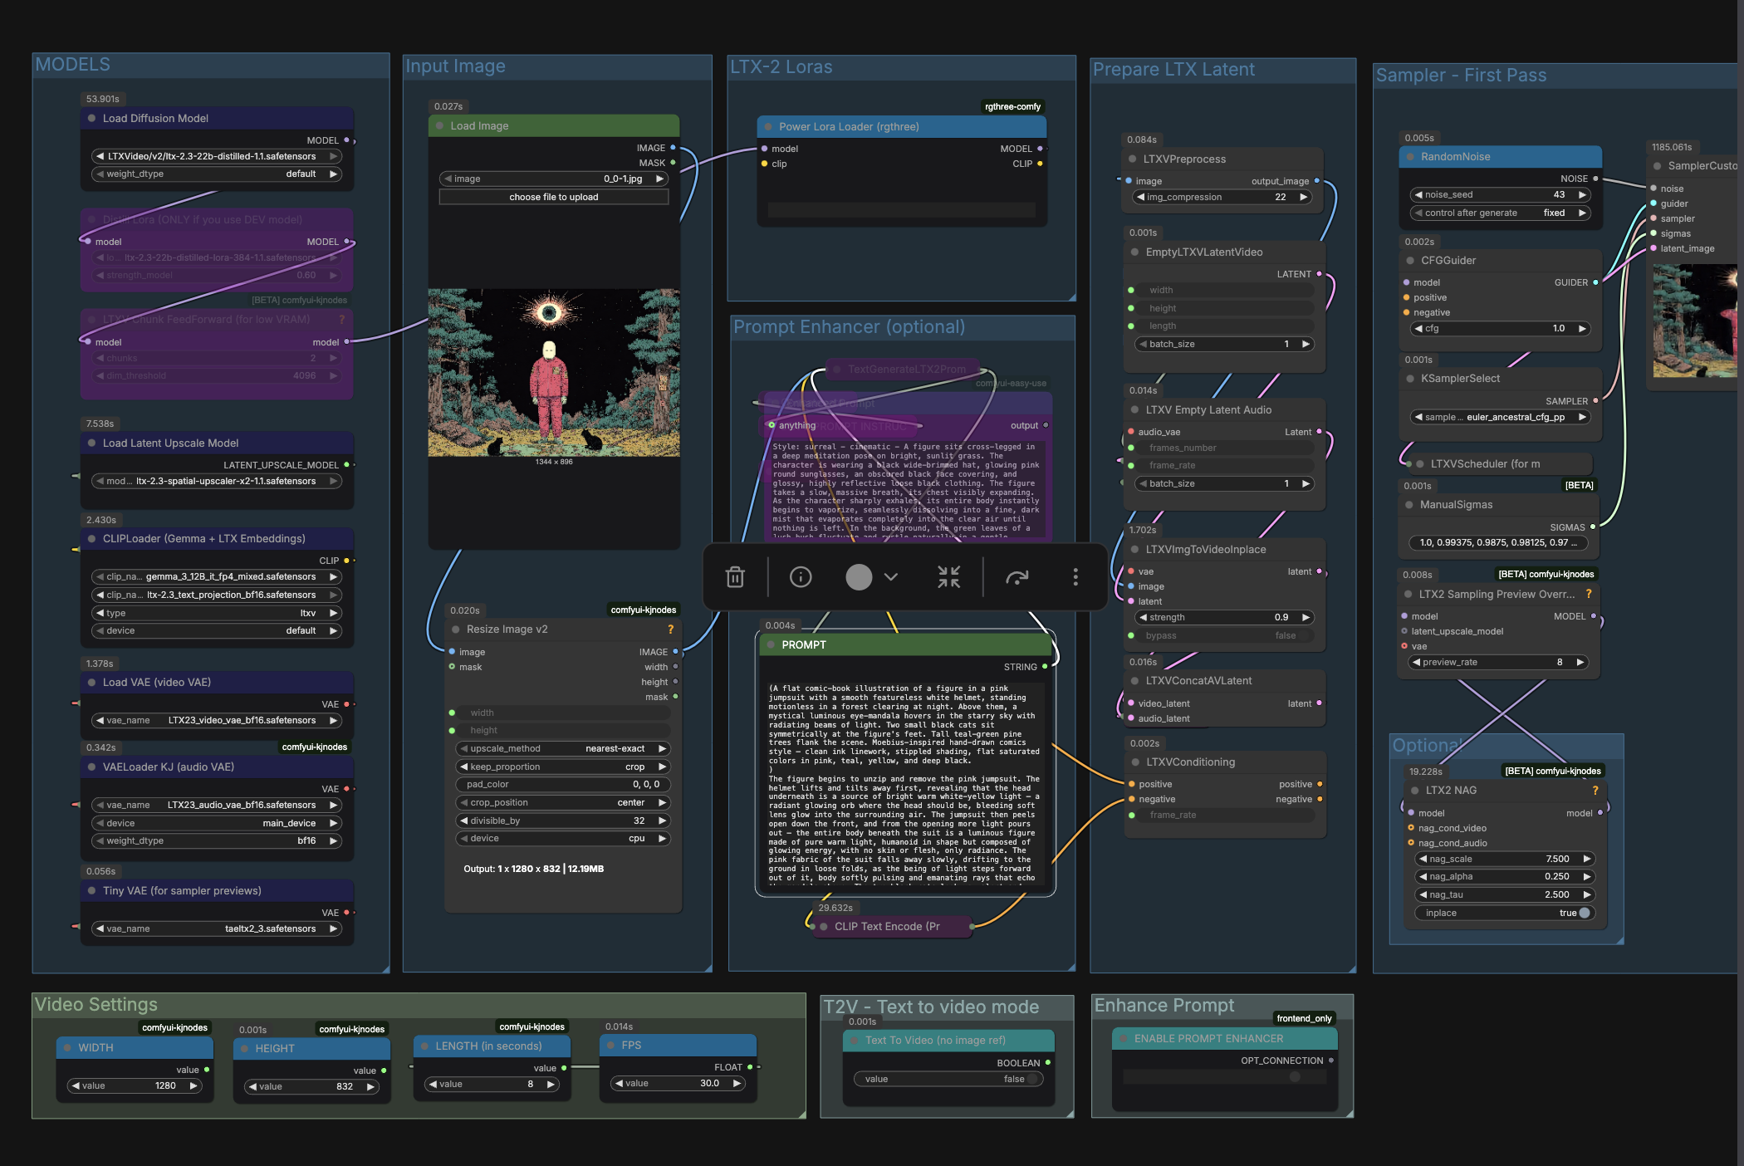This screenshot has width=1744, height=1166.
Task: Click the bypass node curved arrow icon
Action: coord(1017,577)
